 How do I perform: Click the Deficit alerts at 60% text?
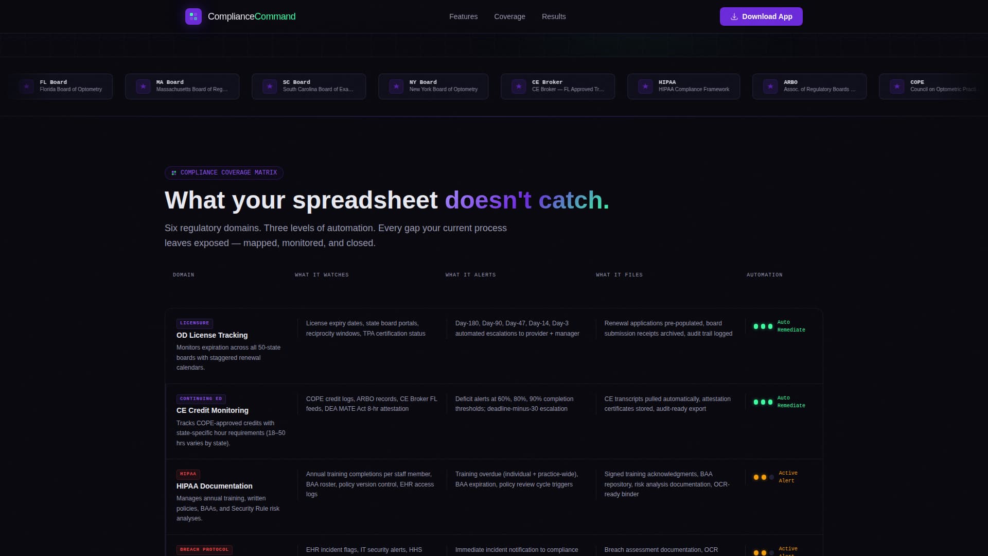click(x=514, y=404)
